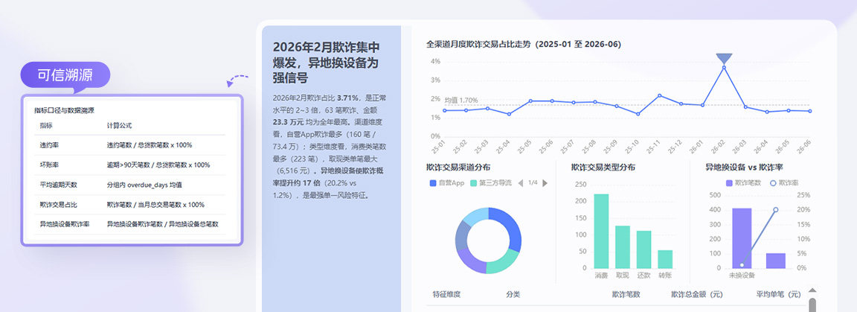Click the 平均逾期天数 metric row

point(129,185)
